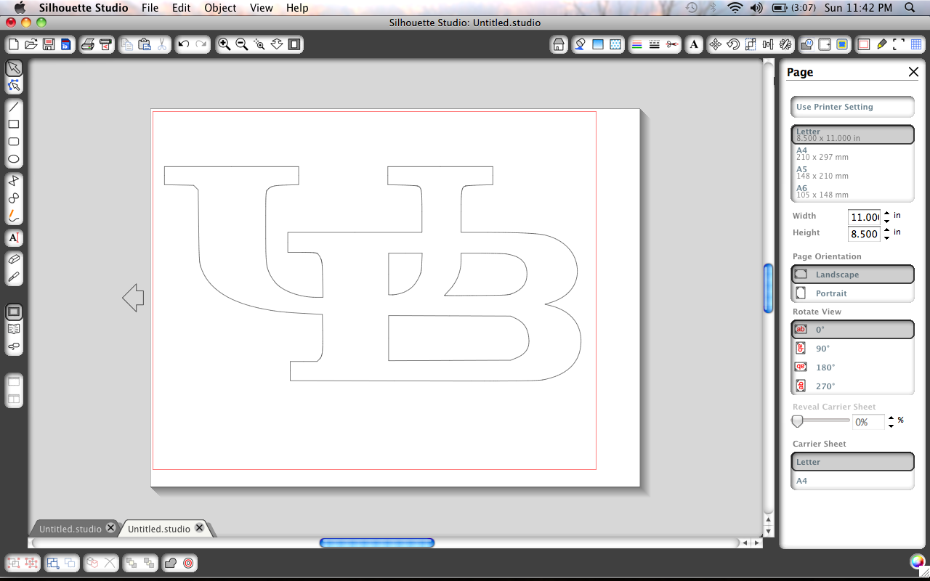Close the Page panel
930x581 pixels.
click(913, 72)
